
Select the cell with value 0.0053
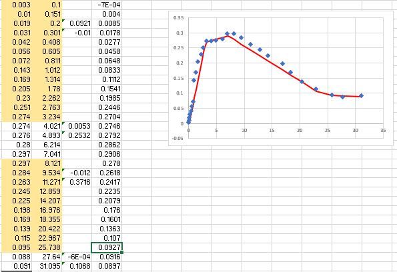pos(77,126)
